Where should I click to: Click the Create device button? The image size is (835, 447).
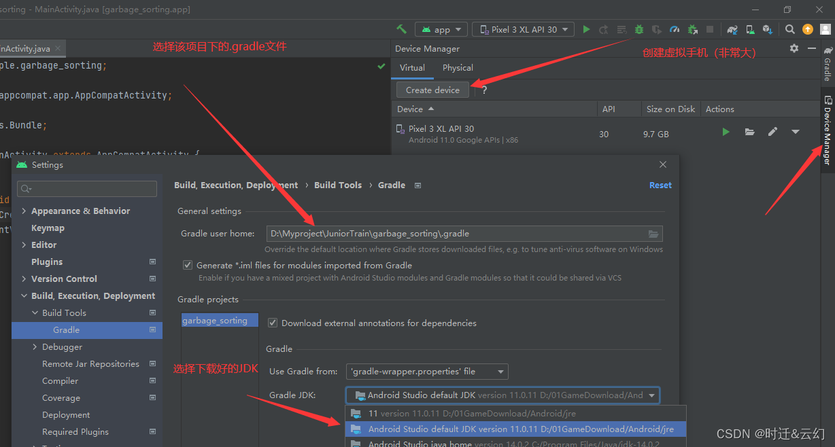tap(432, 90)
